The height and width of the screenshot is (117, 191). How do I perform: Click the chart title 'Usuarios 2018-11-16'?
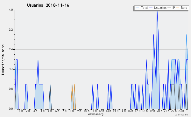point(48,5)
